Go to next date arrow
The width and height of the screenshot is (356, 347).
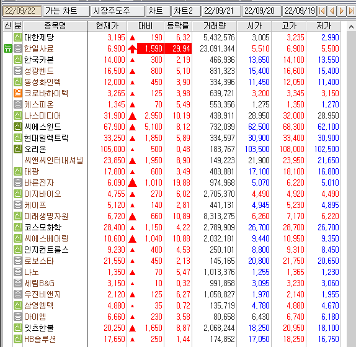[342, 11]
